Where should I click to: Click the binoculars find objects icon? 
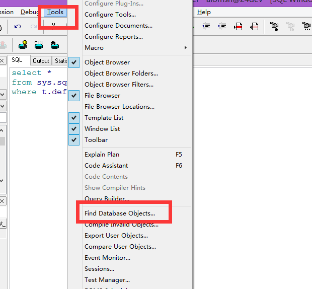(54, 45)
